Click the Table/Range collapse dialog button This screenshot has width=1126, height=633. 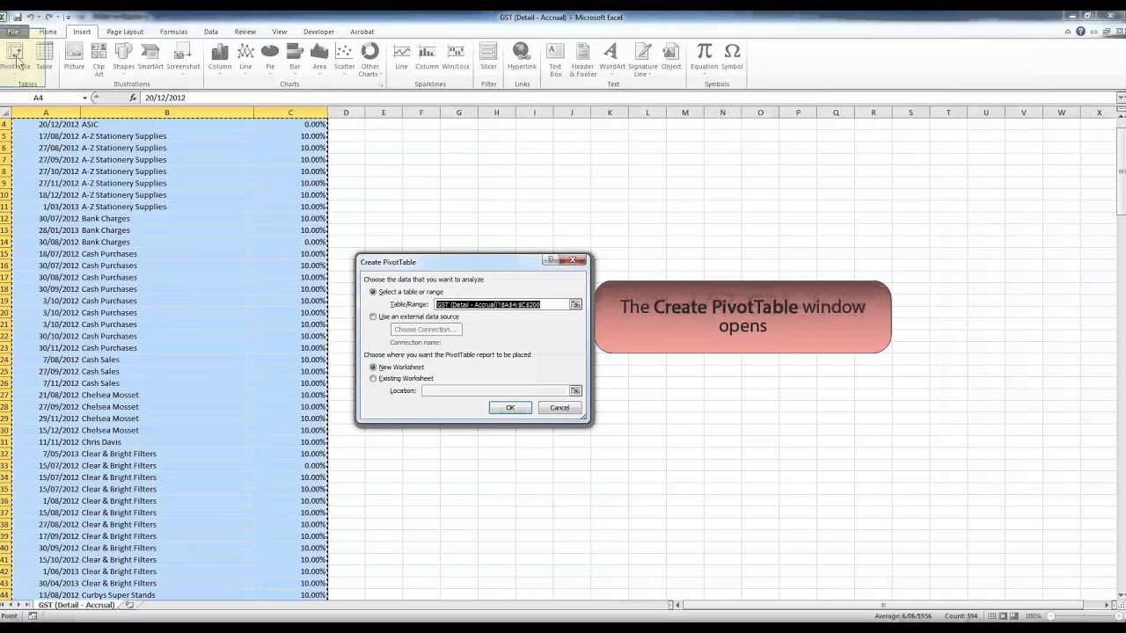coord(575,304)
